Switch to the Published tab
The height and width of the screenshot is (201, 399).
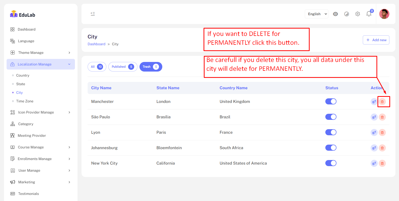coord(123,67)
